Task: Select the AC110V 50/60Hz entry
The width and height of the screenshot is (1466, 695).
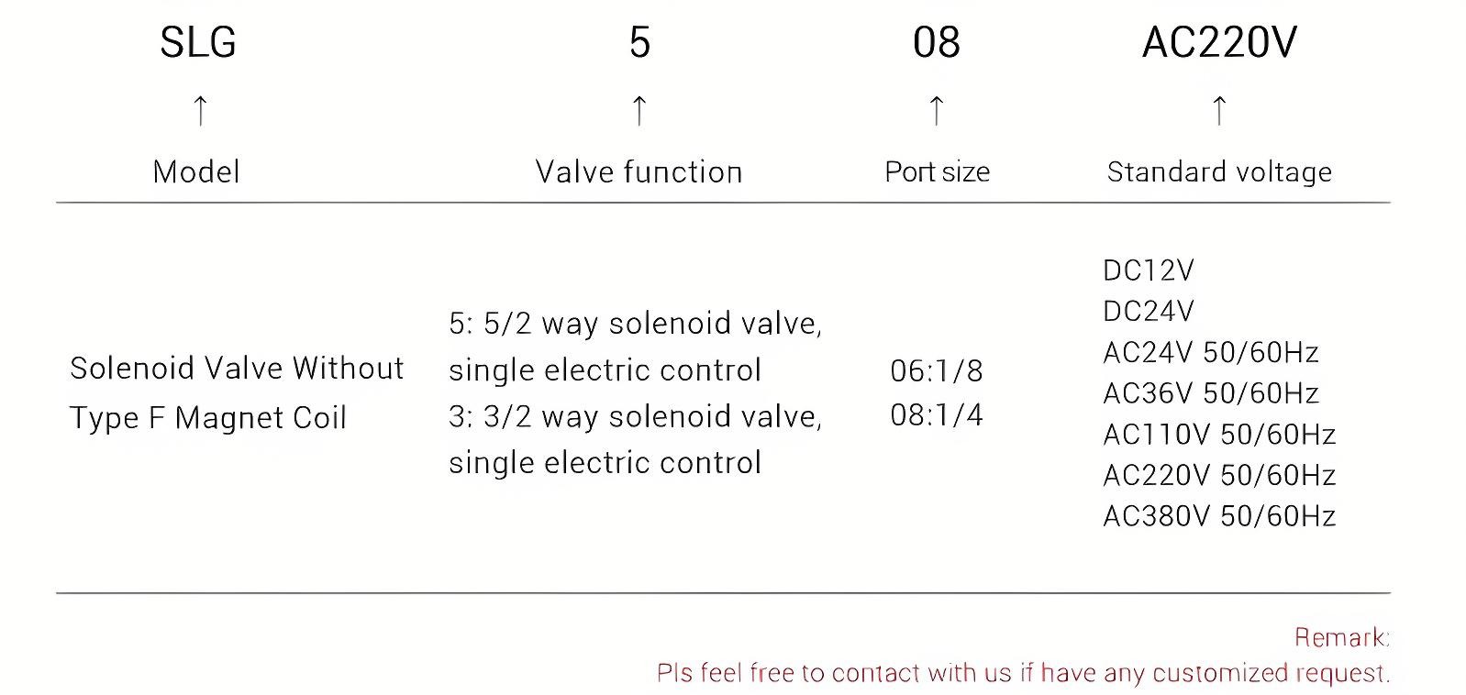Action: (x=1218, y=434)
